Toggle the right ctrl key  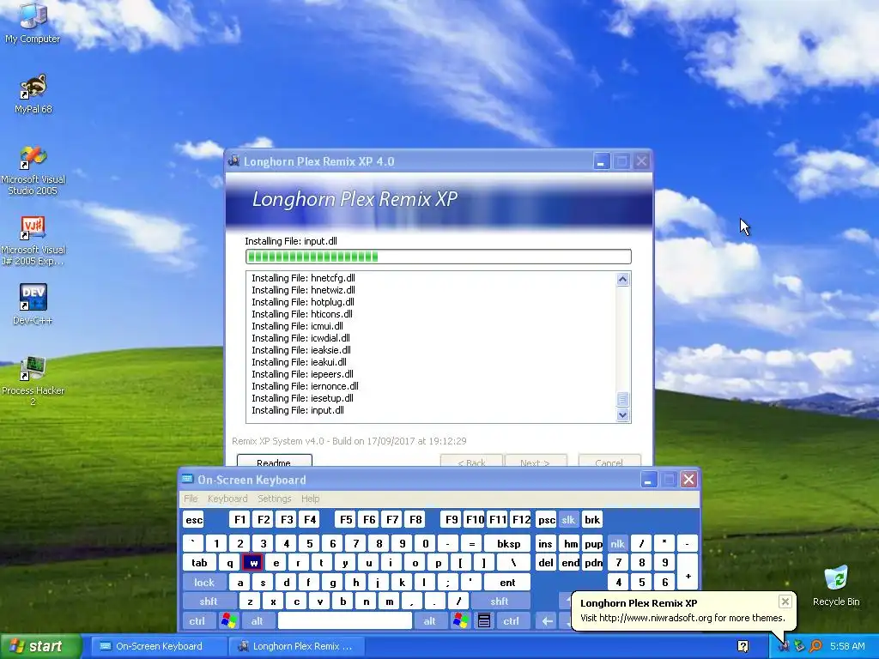511,621
